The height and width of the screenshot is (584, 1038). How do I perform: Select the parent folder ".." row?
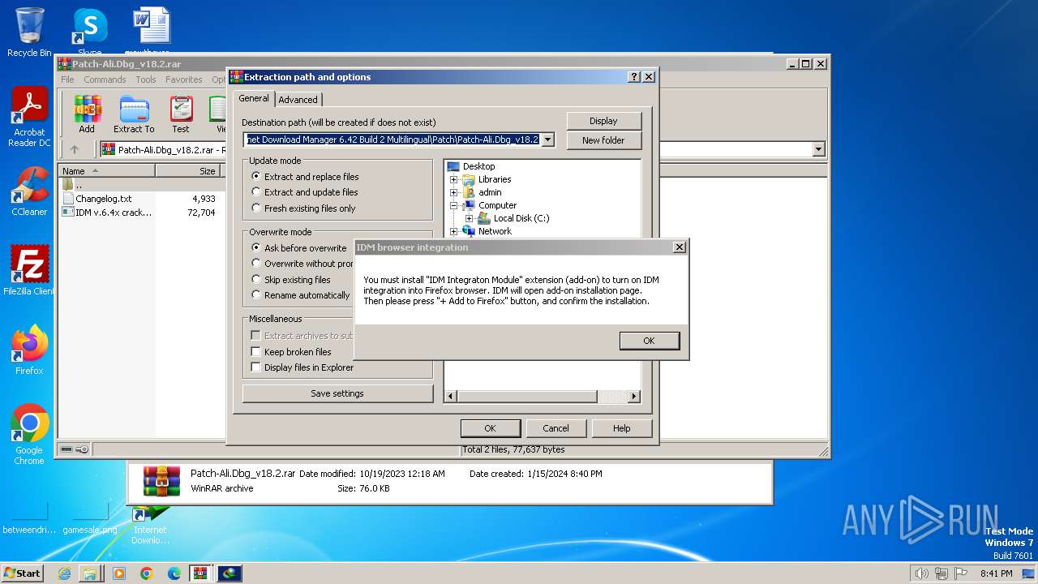[79, 185]
